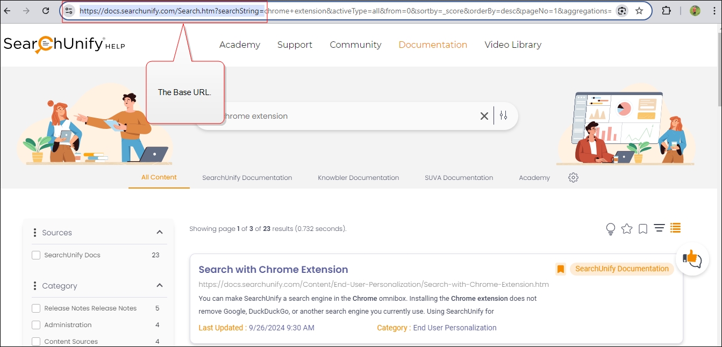Open the Sources three-dot options menu
Image resolution: width=722 pixels, height=347 pixels.
click(x=35, y=233)
